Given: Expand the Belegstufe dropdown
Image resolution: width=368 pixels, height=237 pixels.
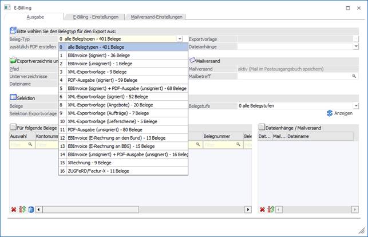Looking at the screenshot, I should [355, 106].
